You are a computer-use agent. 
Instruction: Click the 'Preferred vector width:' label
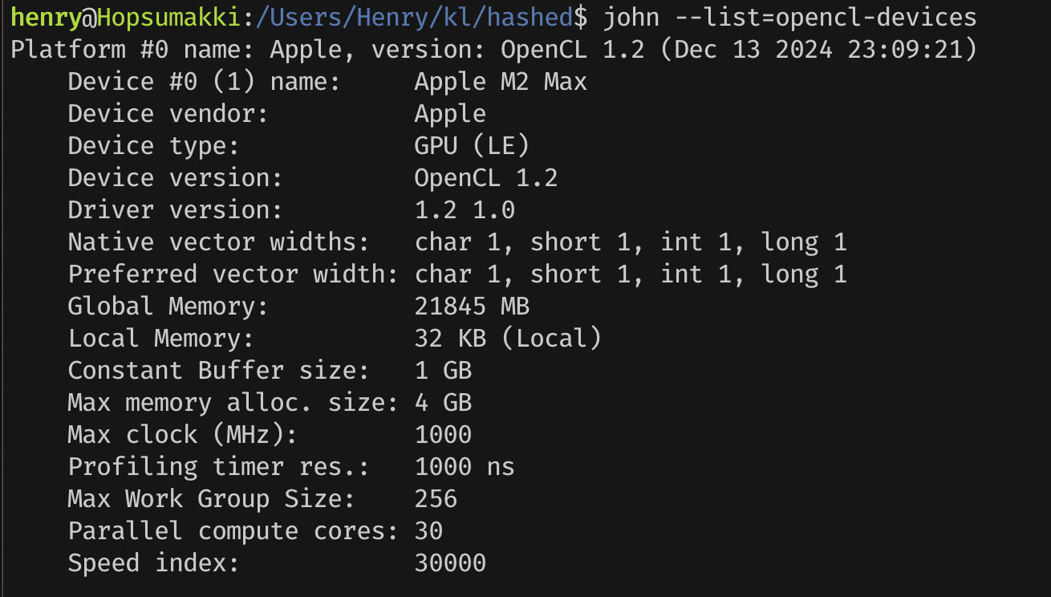point(233,274)
